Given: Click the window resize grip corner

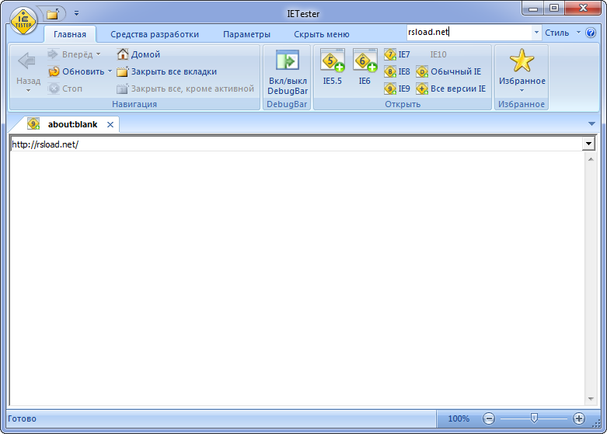Looking at the screenshot, I should [597, 424].
